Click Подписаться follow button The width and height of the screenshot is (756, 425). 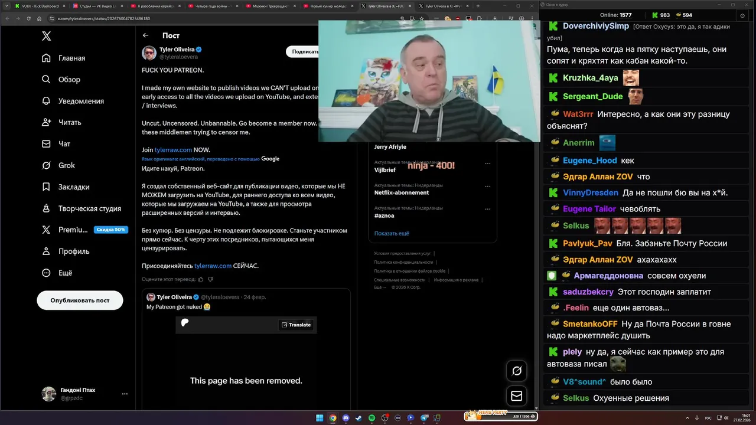[x=304, y=51]
